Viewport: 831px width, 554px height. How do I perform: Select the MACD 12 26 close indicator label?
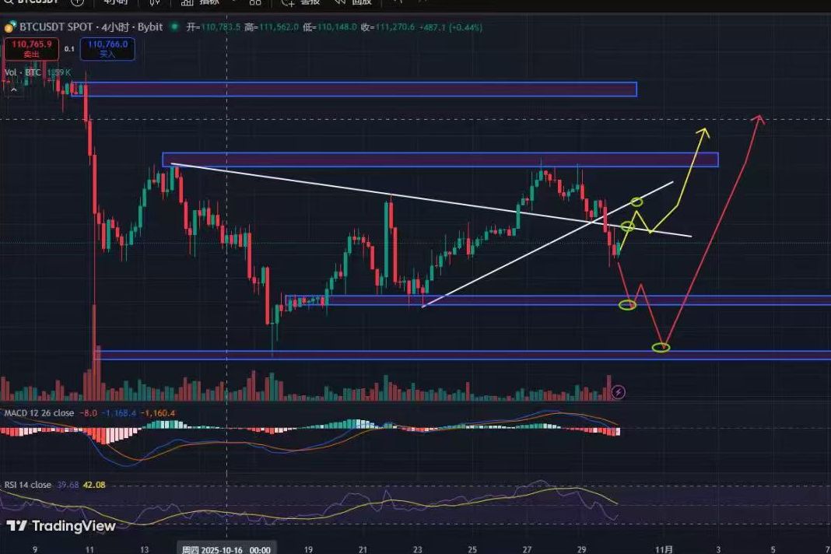[x=40, y=413]
